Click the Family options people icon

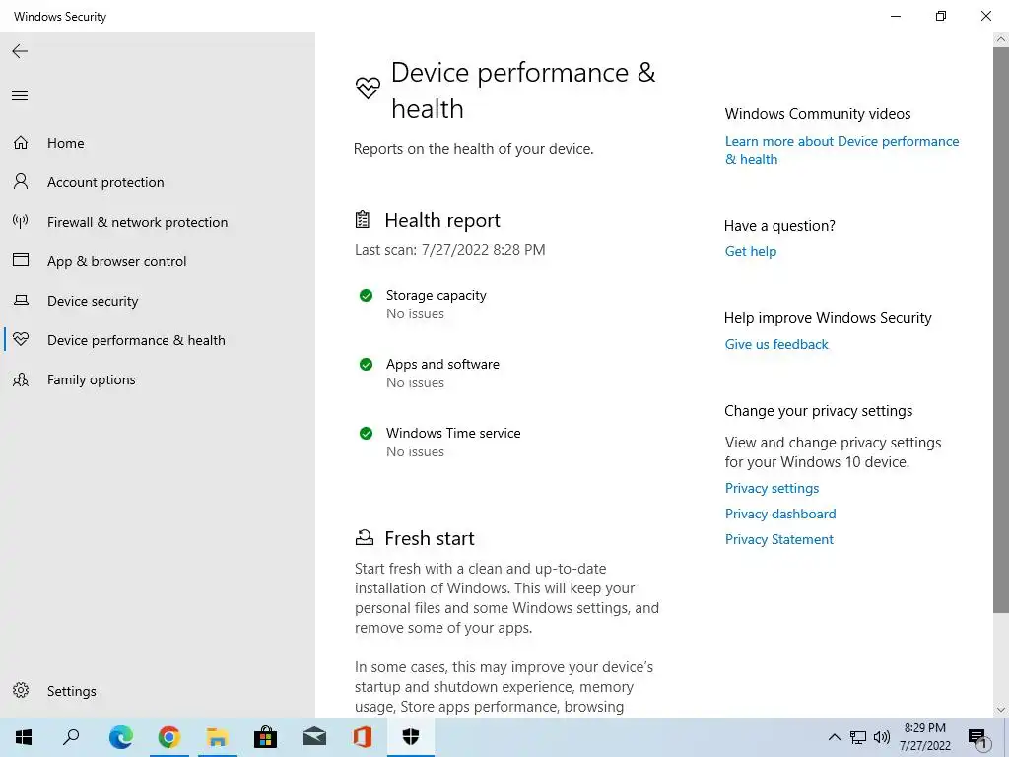point(21,379)
